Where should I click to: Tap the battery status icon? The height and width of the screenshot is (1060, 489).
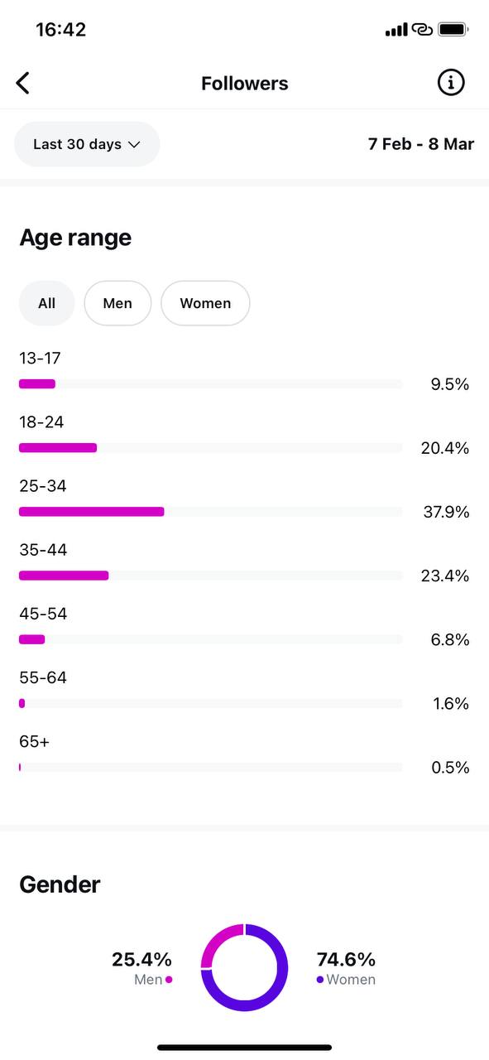point(453,30)
